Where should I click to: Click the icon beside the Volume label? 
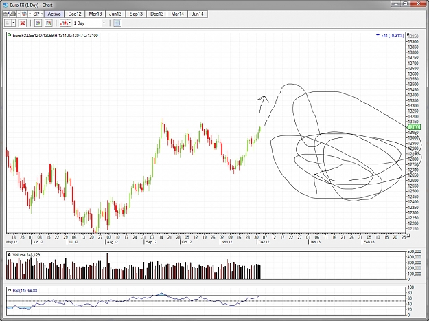click(x=9, y=255)
